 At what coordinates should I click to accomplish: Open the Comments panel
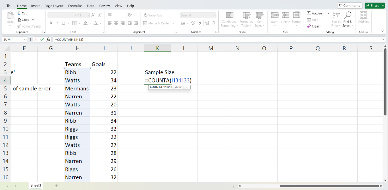point(350,5)
